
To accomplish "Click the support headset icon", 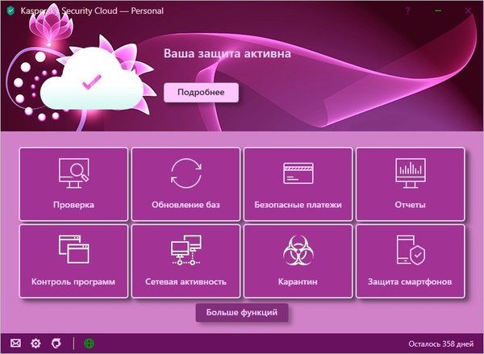I will point(56,343).
